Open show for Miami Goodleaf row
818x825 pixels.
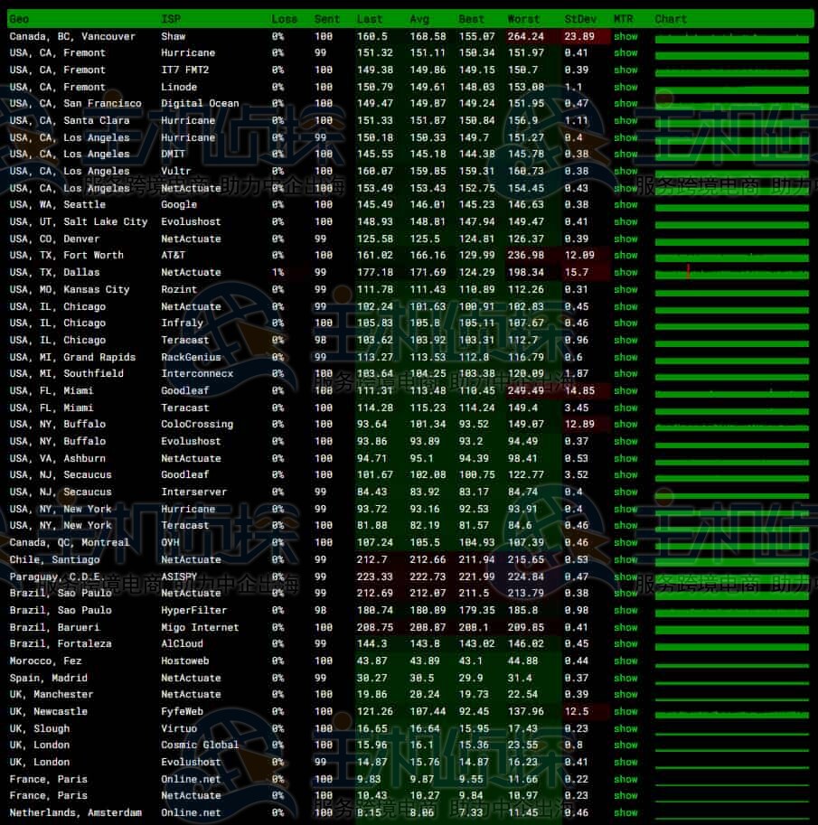[625, 390]
